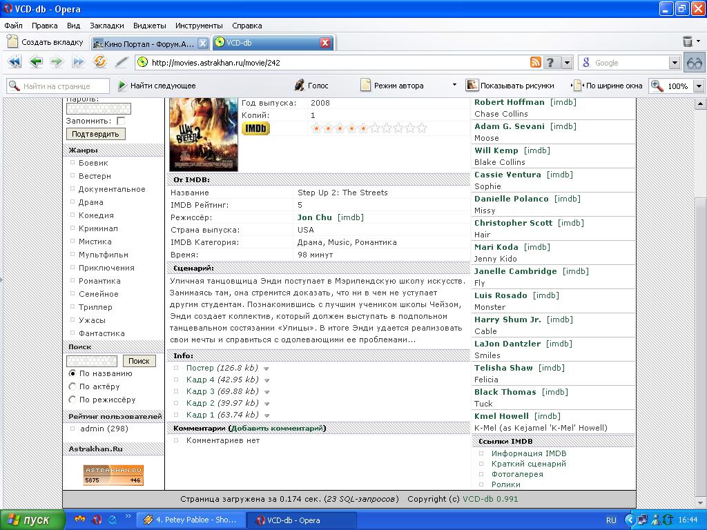The height and width of the screenshot is (530, 707).
Task: Click the zoom magnifier icon beside 100%
Action: 657,86
